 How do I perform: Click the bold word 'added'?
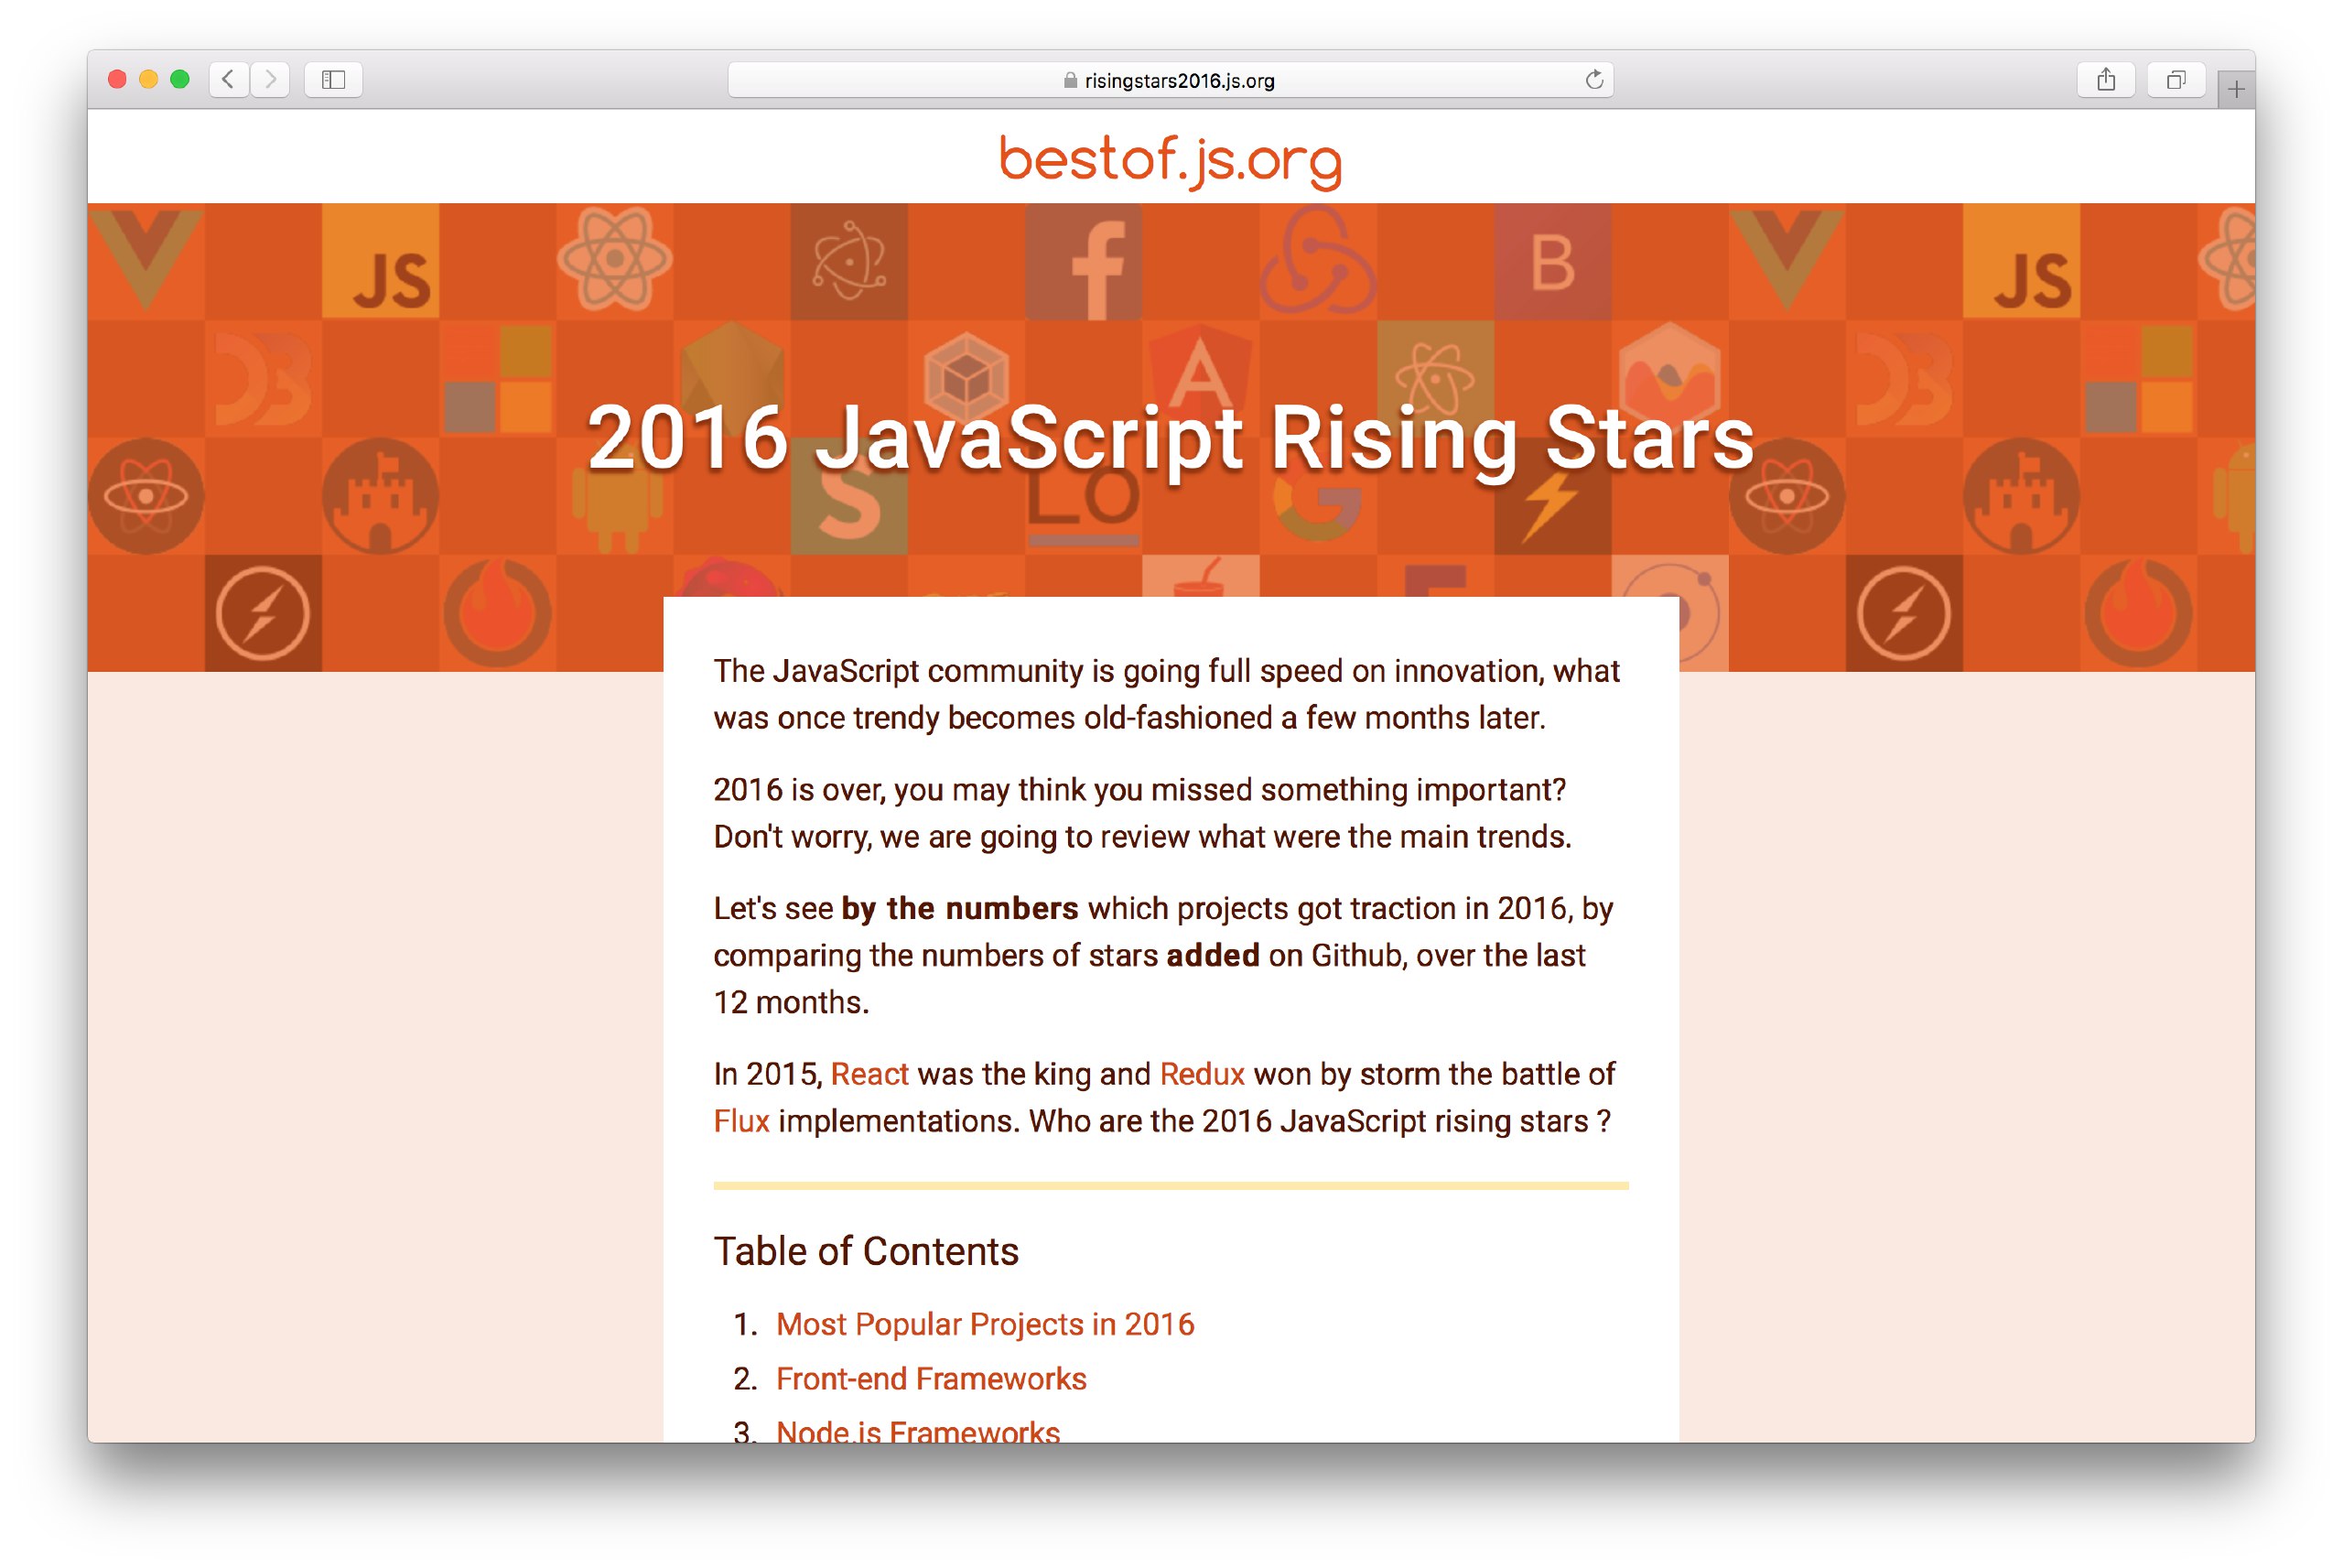pos(1213,955)
